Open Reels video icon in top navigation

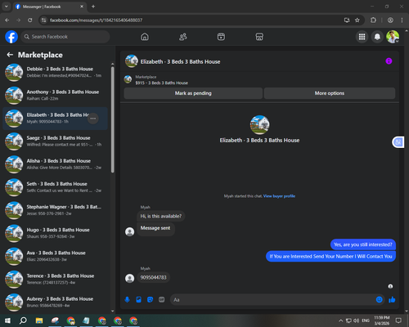pos(221,37)
